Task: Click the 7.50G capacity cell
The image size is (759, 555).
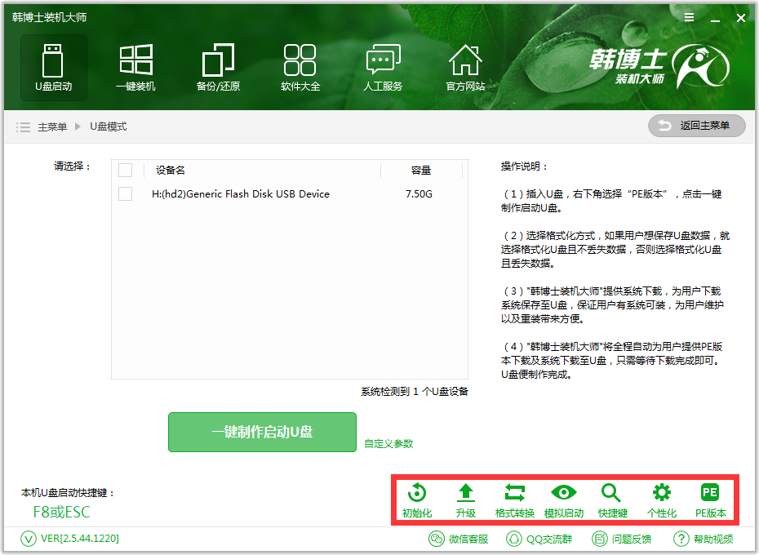Action: pyautogui.click(x=419, y=193)
